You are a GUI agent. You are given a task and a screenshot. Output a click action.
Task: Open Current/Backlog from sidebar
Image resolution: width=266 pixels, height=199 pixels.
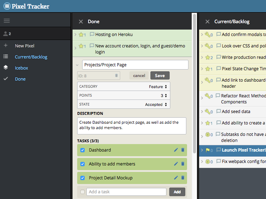(x=31, y=57)
